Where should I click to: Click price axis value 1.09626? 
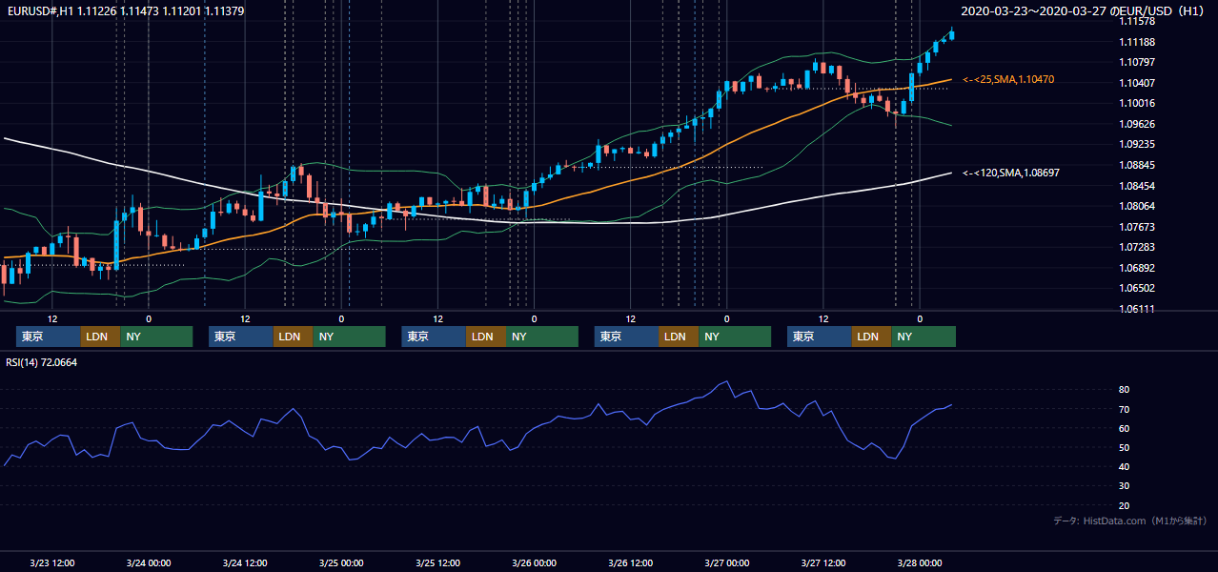coord(1136,124)
